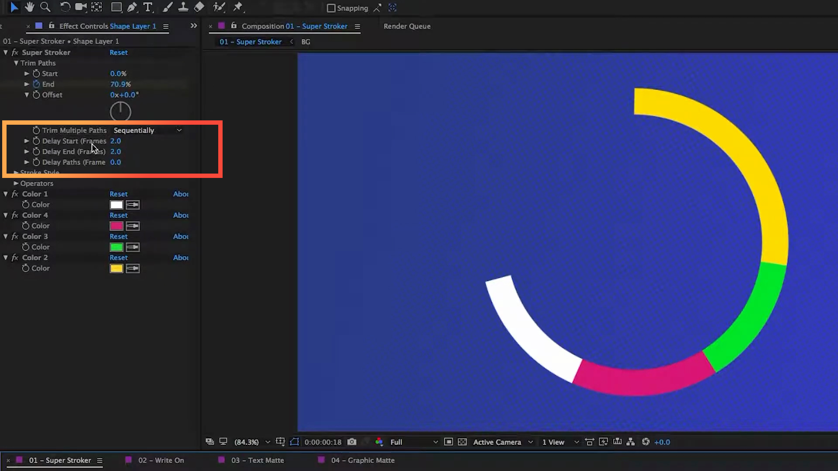Viewport: 838px width, 471px height.
Task: Select the Pan Behind anchor point tool
Action: (96, 7)
